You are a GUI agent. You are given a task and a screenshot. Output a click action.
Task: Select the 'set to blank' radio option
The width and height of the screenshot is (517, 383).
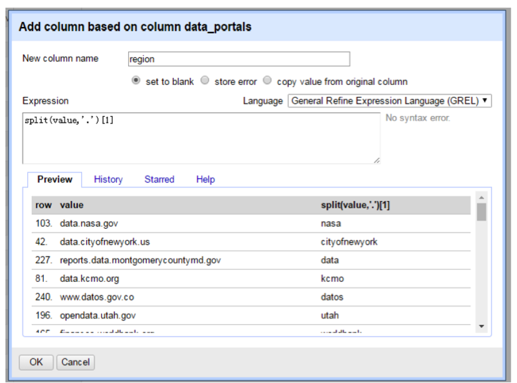(x=136, y=81)
